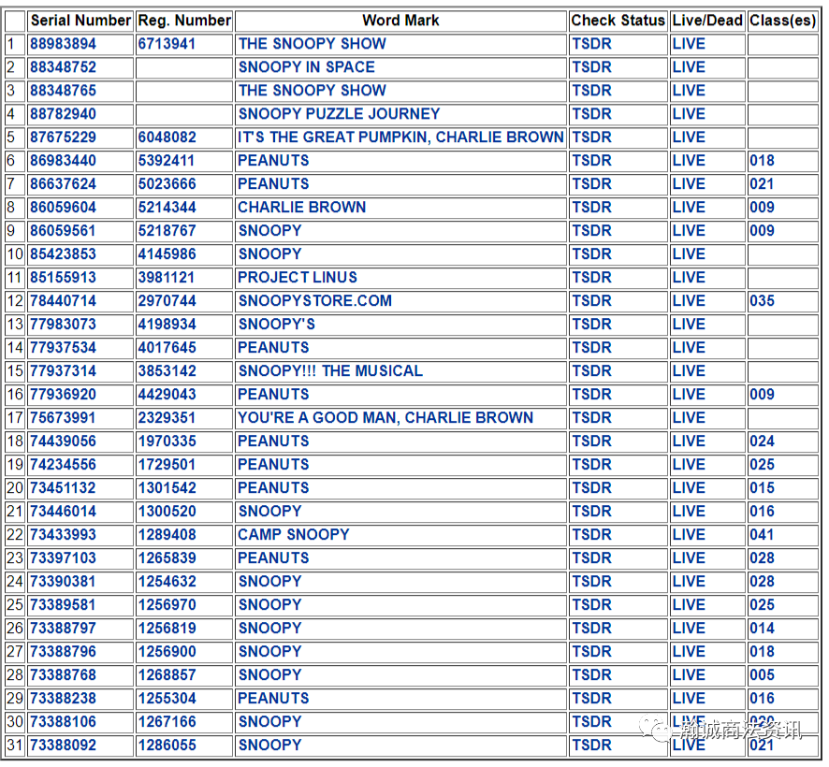829x767 pixels.
Task: Click serial number 86983440
Action: tap(63, 161)
